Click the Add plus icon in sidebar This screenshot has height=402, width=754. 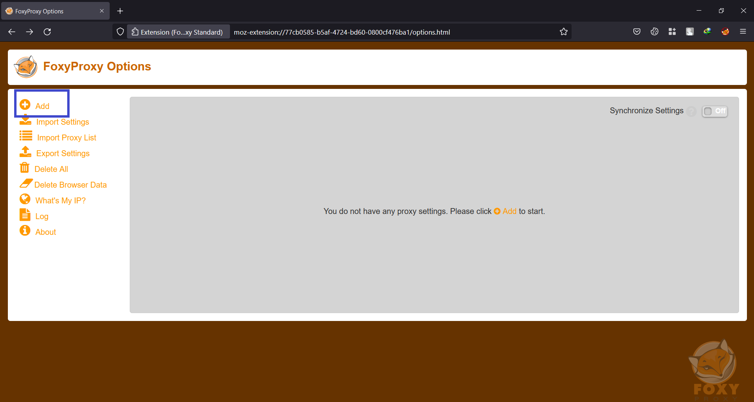tap(25, 105)
